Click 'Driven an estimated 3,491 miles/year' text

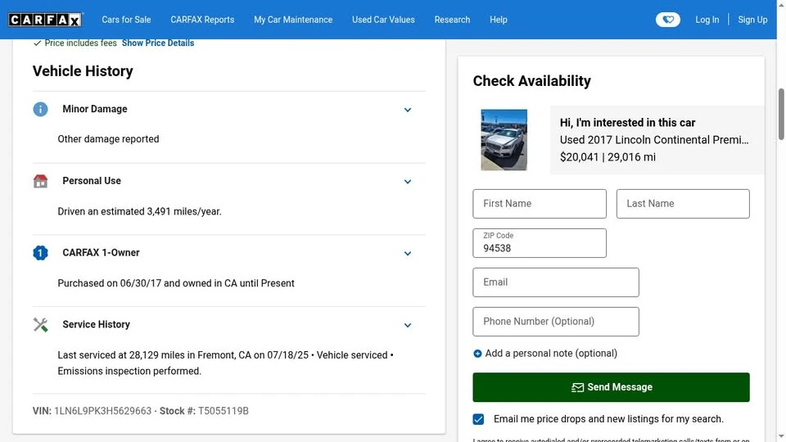pos(139,211)
